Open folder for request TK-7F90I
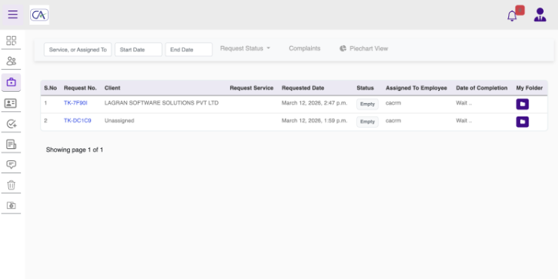Image resolution: width=558 pixels, height=279 pixels. 522,104
